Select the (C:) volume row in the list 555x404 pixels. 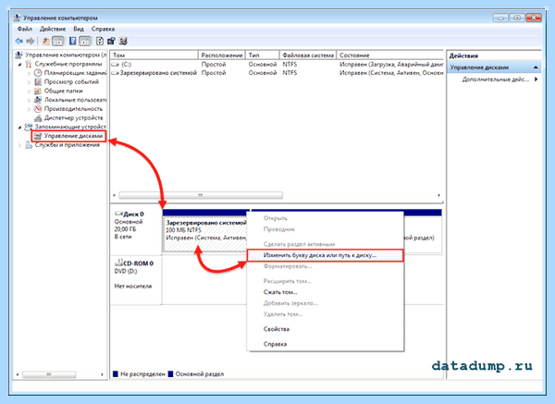[277, 65]
